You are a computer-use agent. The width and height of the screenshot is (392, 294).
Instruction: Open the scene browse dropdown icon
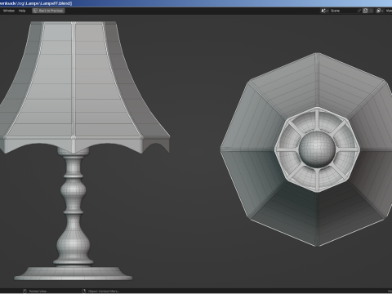tap(324, 11)
